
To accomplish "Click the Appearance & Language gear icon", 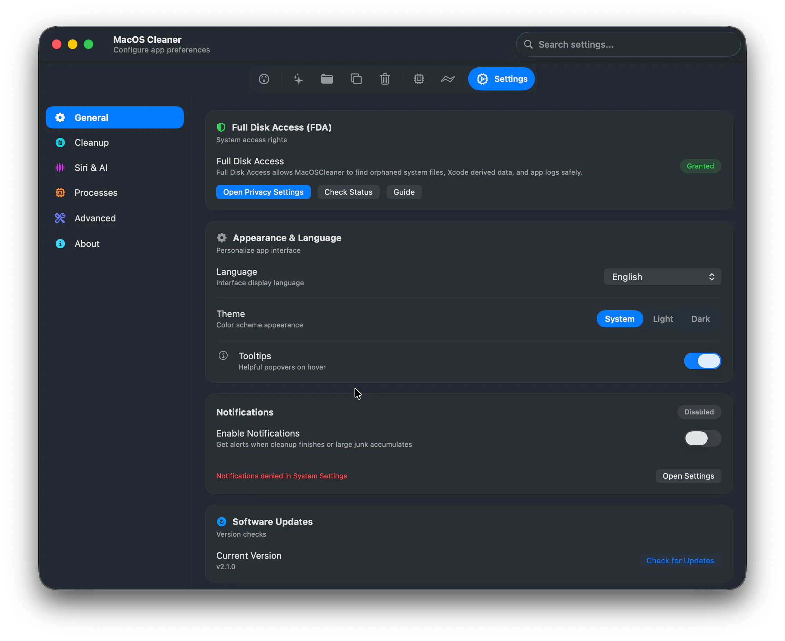I will (x=222, y=238).
